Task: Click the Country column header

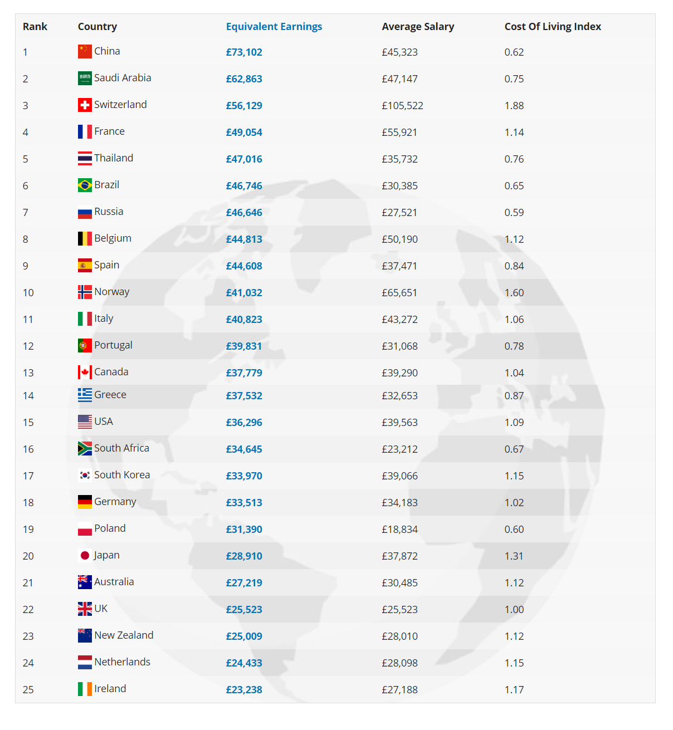Action: pyautogui.click(x=97, y=27)
